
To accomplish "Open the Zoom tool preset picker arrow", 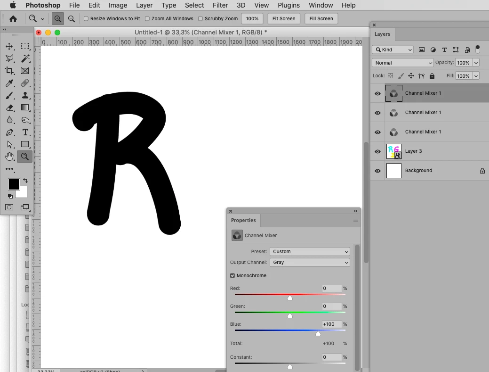I will coord(42,19).
